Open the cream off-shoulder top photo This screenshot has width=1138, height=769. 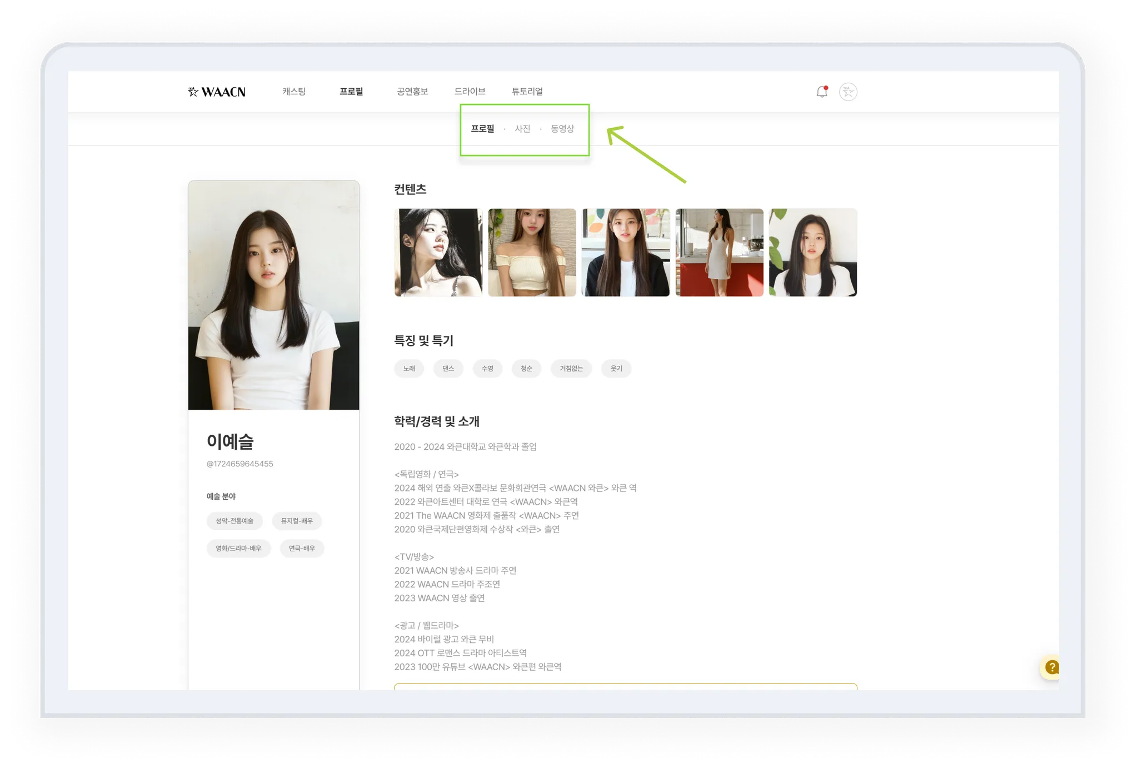(x=532, y=253)
